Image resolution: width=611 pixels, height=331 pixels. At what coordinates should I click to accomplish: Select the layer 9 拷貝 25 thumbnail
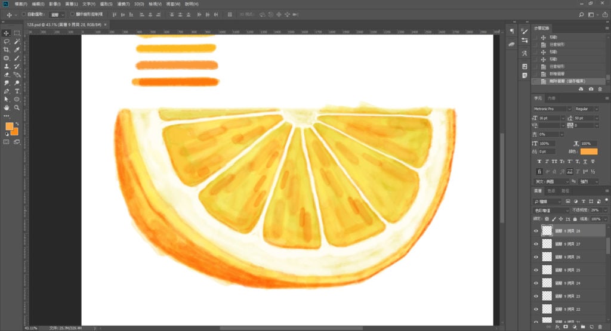(x=547, y=270)
